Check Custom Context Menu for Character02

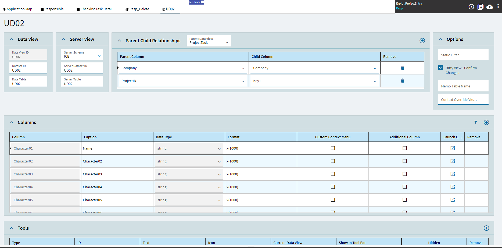click(x=333, y=161)
